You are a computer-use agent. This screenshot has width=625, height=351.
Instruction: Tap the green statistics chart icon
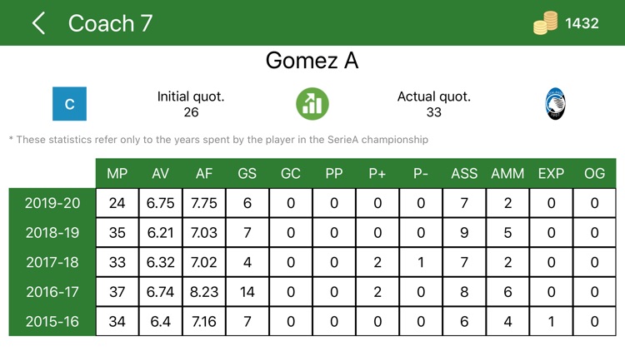pos(312,104)
